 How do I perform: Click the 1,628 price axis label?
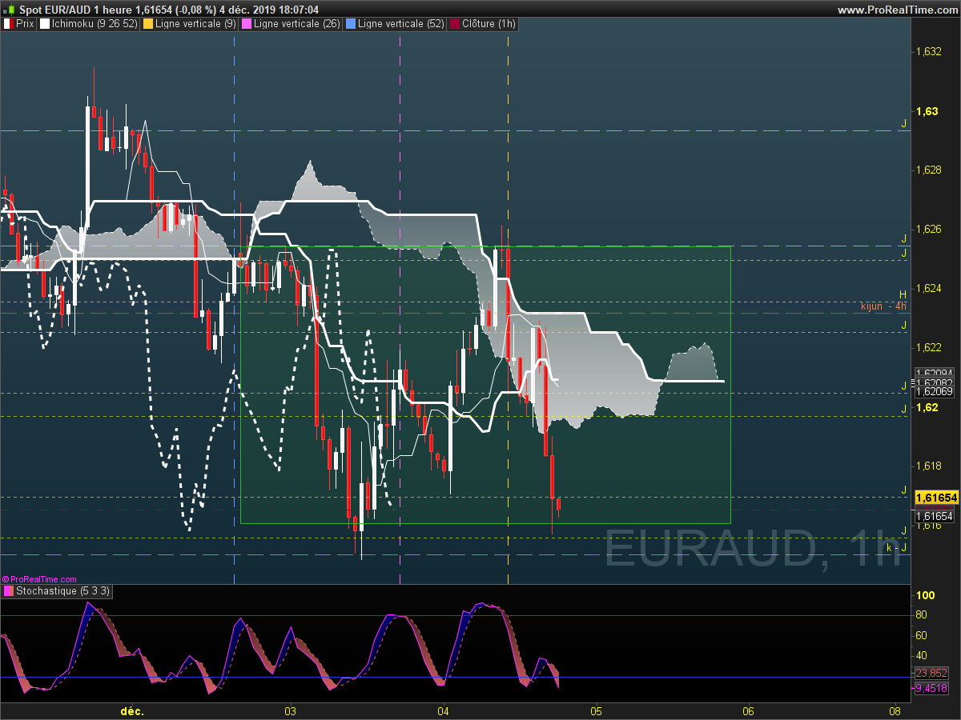point(928,170)
